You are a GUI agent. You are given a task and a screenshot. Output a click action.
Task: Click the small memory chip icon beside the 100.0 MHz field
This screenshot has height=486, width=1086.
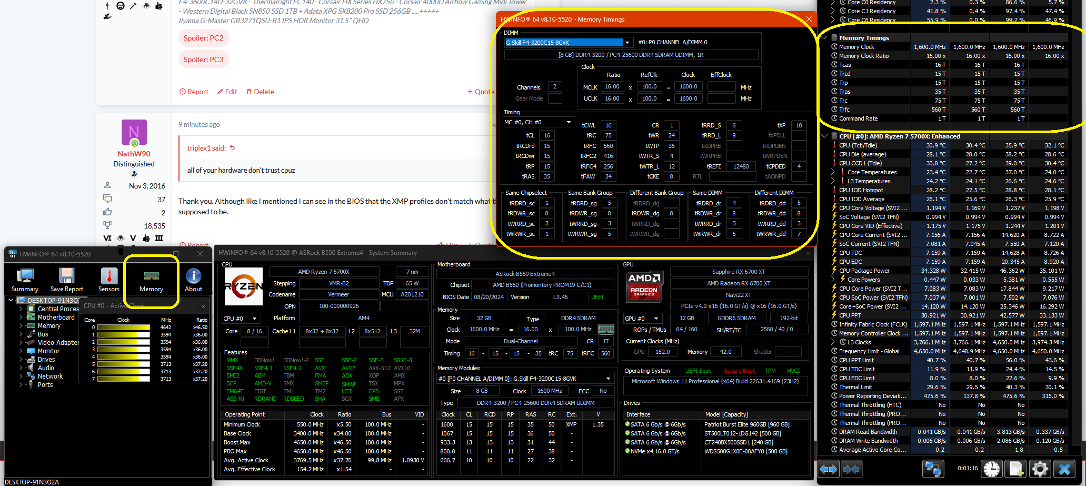606,330
